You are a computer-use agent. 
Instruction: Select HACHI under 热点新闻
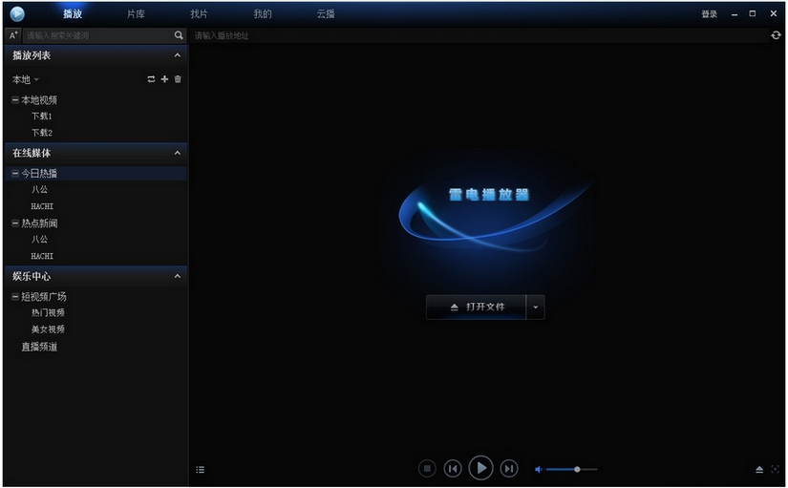pyautogui.click(x=42, y=256)
